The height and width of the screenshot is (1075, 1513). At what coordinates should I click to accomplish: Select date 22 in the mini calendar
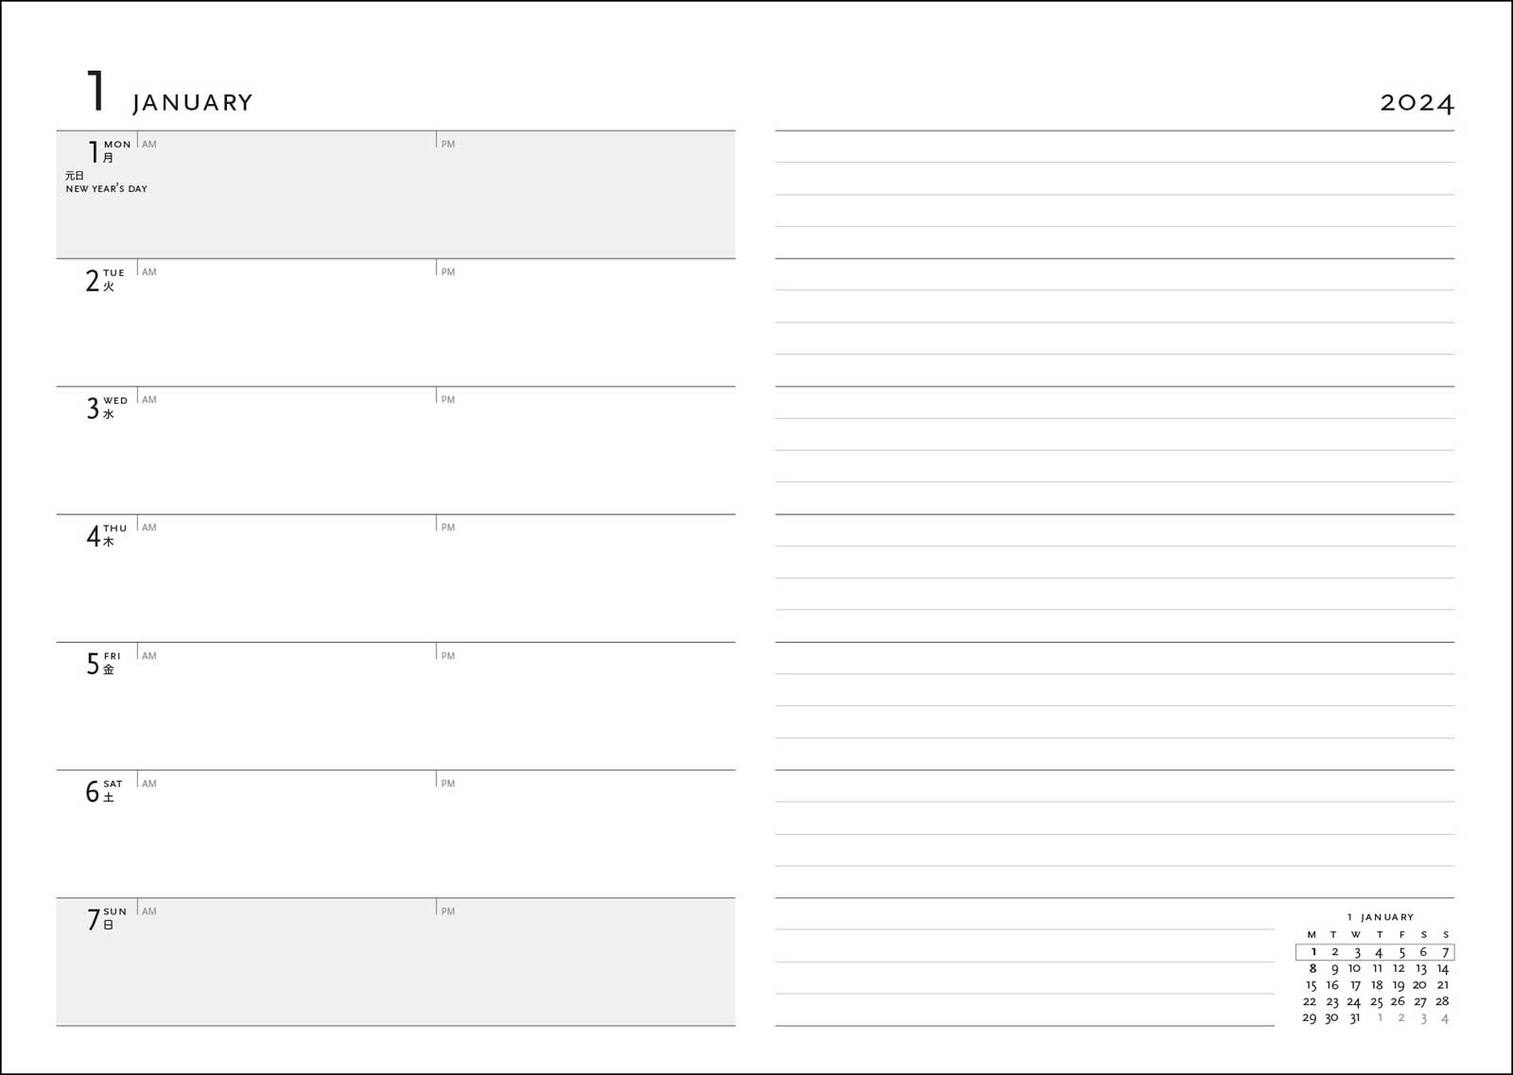1310,1001
